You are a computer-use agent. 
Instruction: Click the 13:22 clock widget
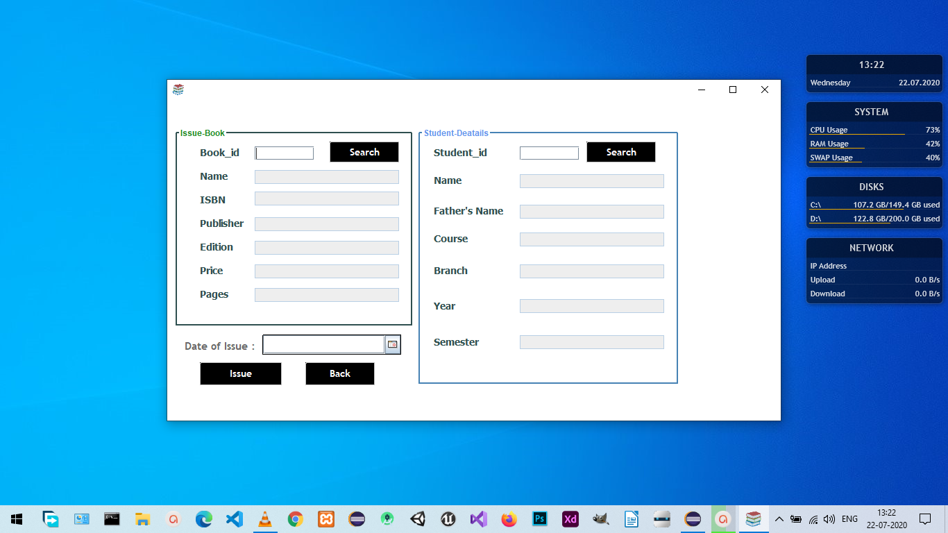click(x=872, y=65)
